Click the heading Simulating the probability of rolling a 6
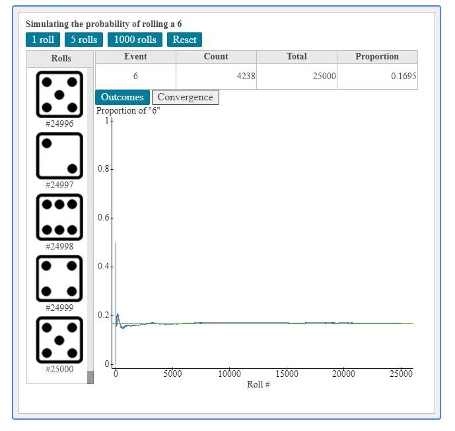455x431 pixels. click(x=104, y=24)
